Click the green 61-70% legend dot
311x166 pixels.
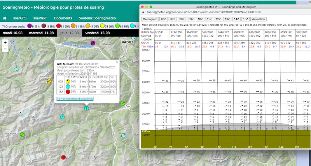point(117,26)
